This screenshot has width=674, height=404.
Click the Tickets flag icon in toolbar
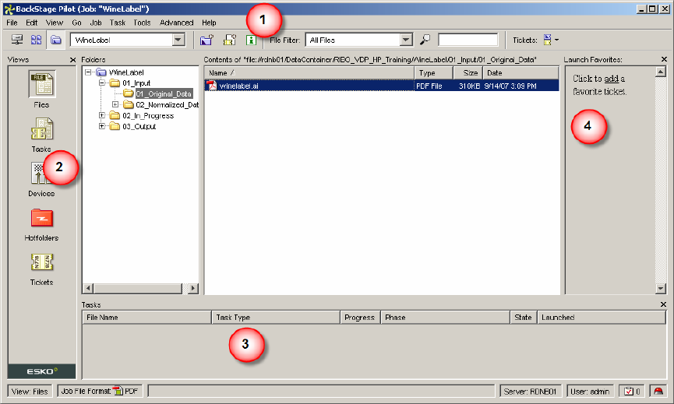pos(547,40)
